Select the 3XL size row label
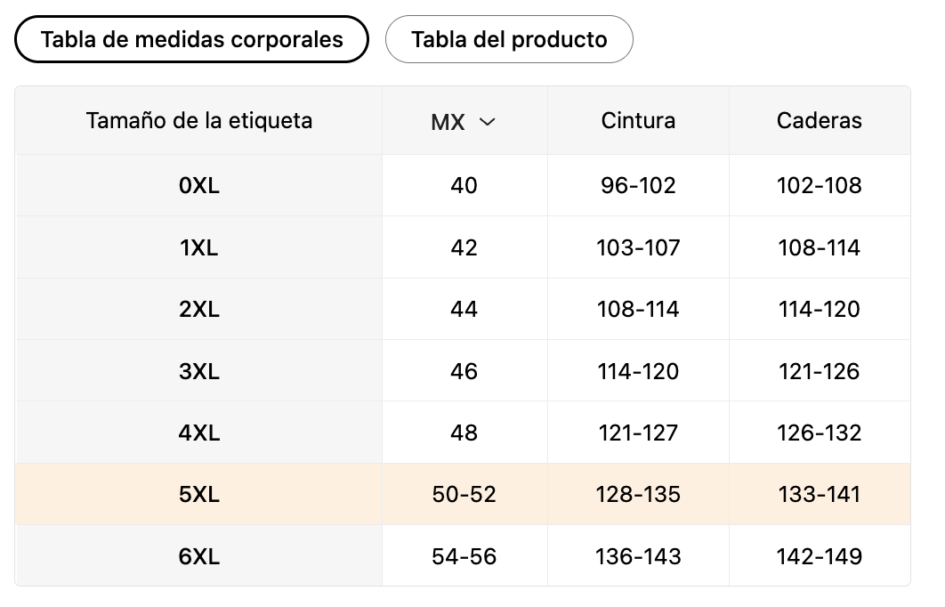Image resolution: width=945 pixels, height=607 pixels. (x=199, y=371)
